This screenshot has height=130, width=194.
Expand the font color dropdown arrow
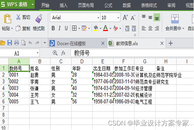[x=110, y=29]
